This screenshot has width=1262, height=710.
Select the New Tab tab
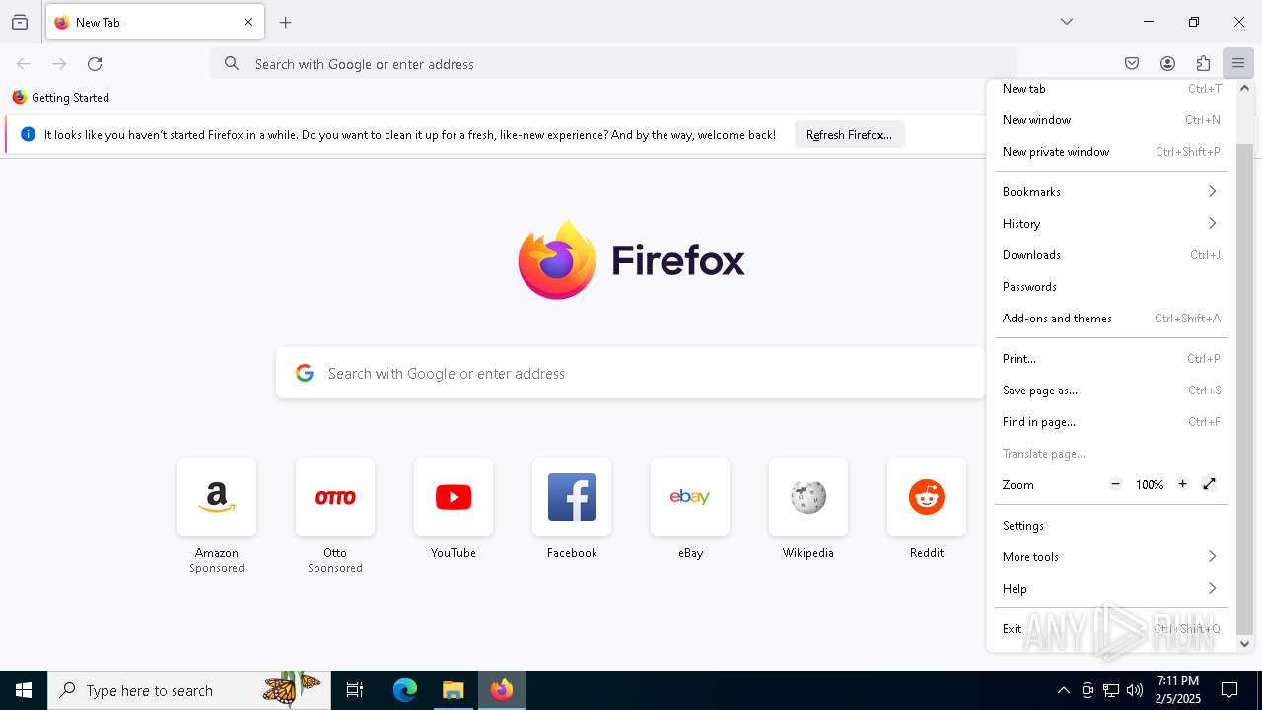click(x=155, y=22)
